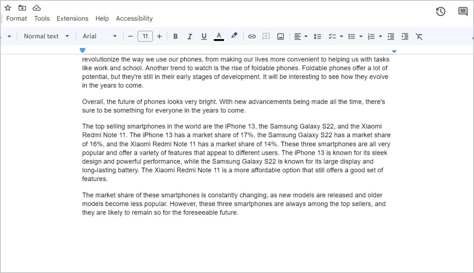Image resolution: width=474 pixels, height=273 pixels.
Task: Click the text 'Overall, the future of phones'
Action: pyautogui.click(x=124, y=102)
